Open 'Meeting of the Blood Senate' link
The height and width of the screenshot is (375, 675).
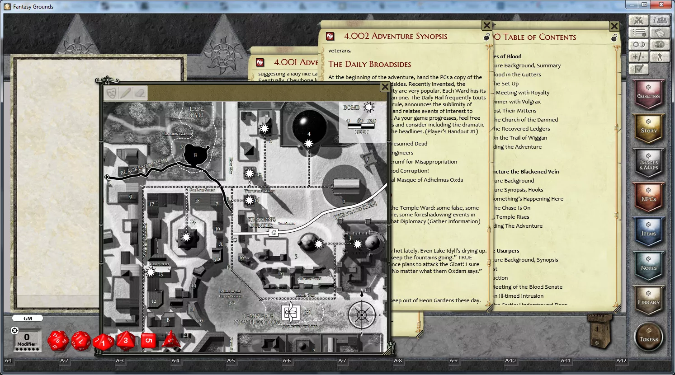[x=528, y=287]
